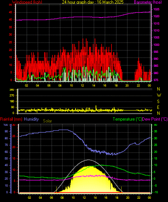Click the Humidity legend label

(31, 119)
